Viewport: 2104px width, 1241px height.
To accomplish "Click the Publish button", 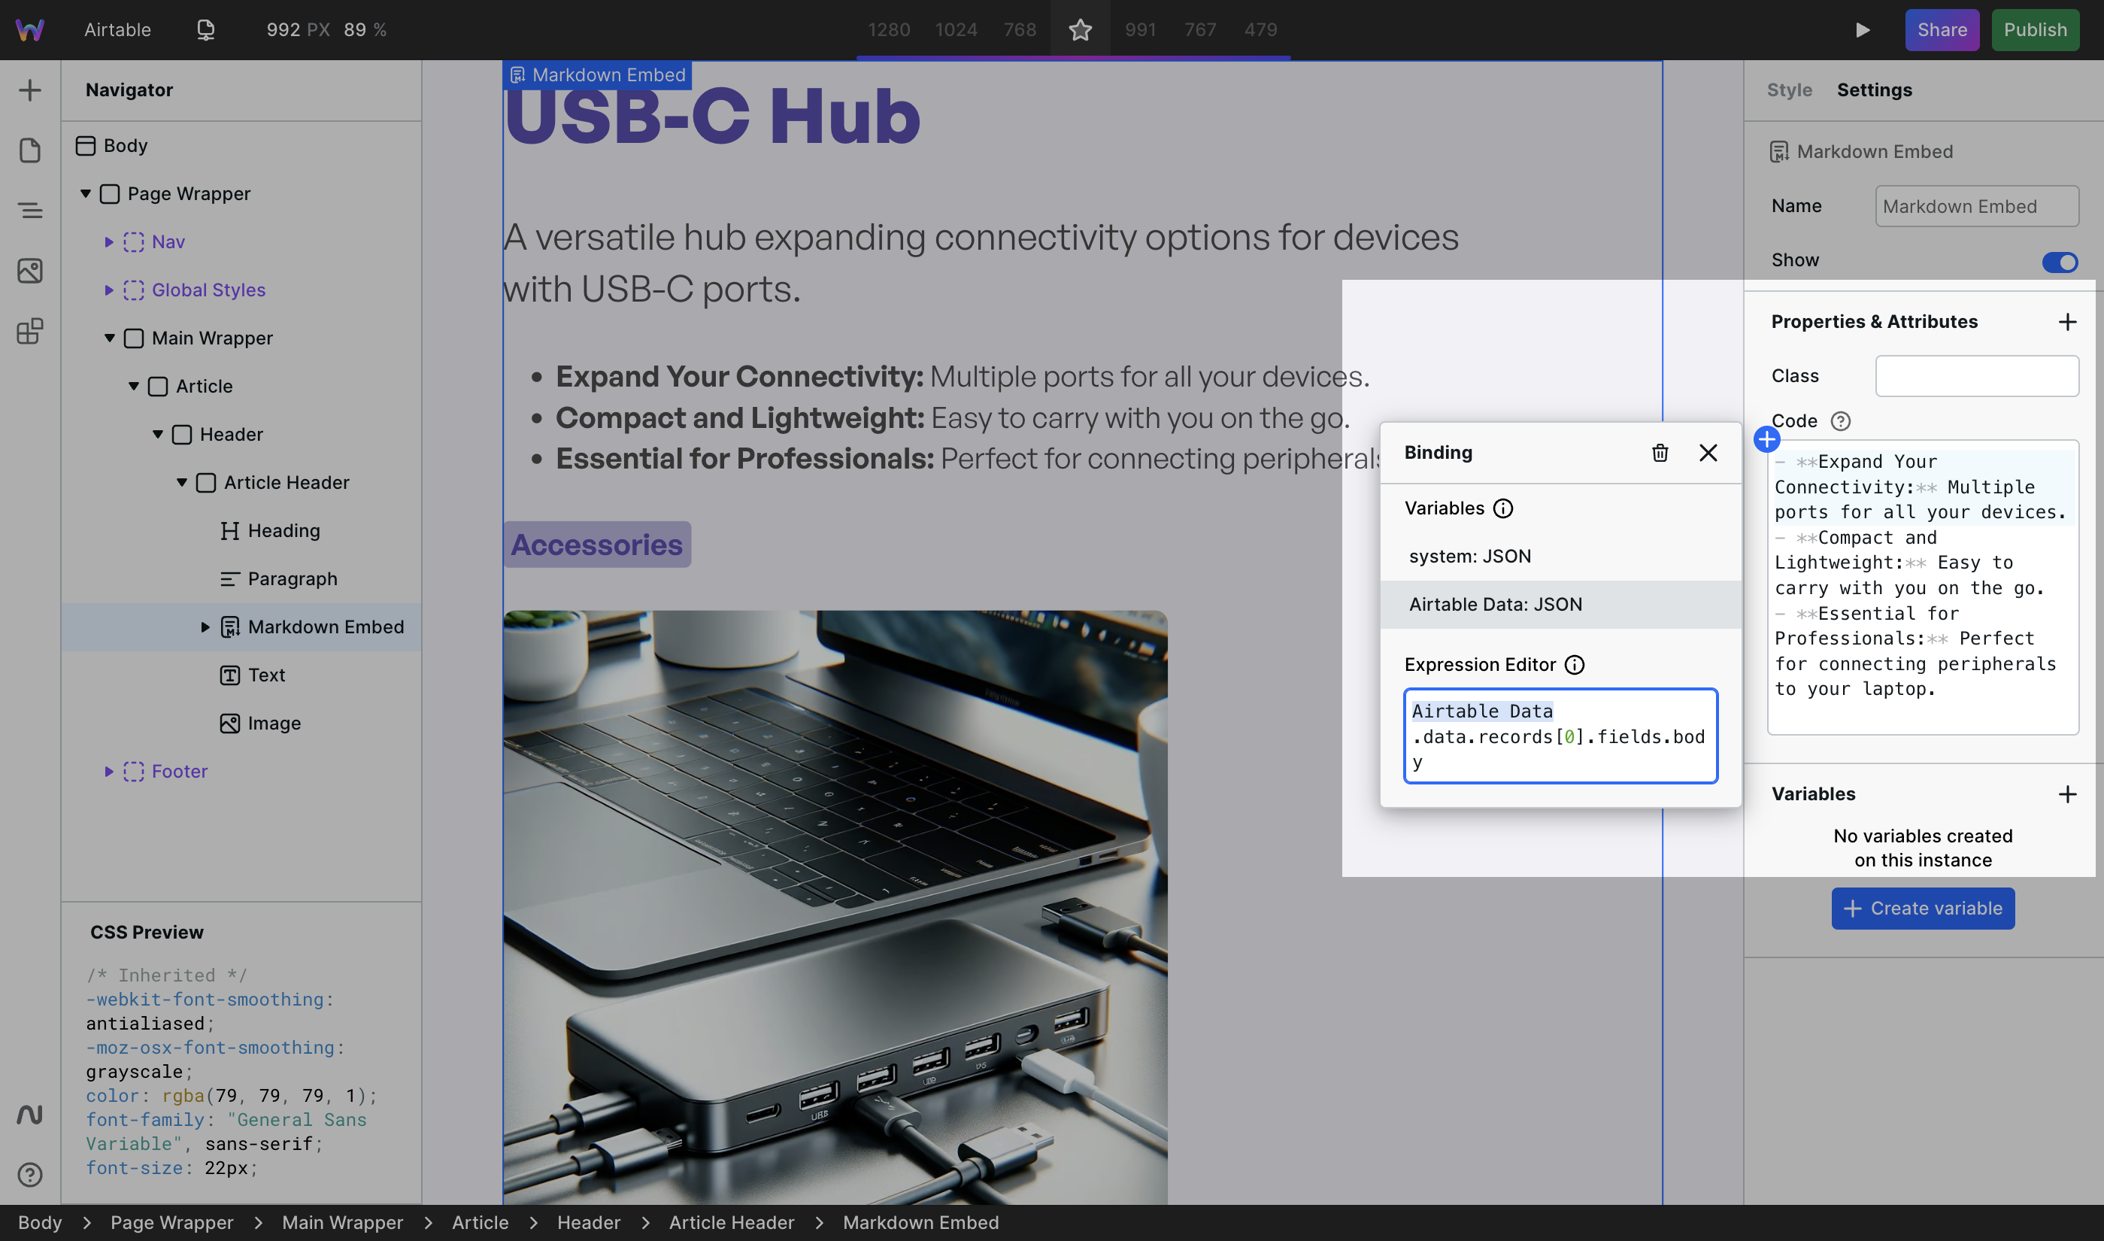I will pos(2034,30).
